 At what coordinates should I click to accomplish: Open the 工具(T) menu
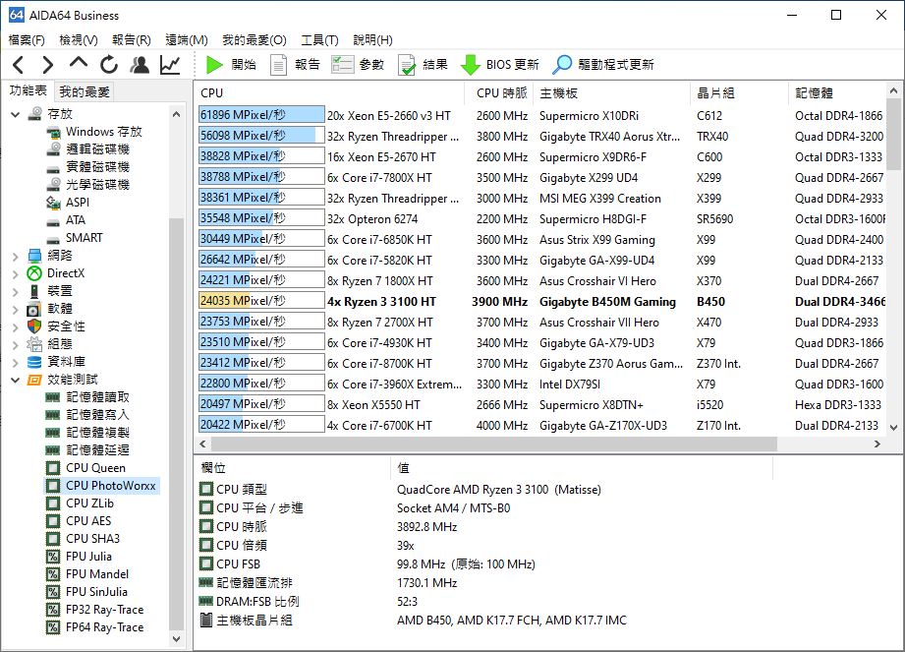click(x=319, y=40)
